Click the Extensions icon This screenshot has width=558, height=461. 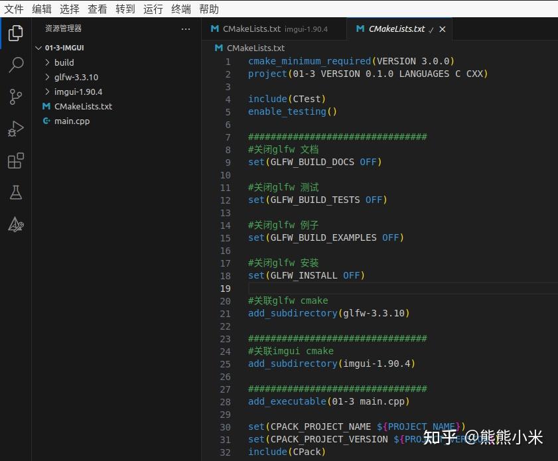tap(16, 161)
